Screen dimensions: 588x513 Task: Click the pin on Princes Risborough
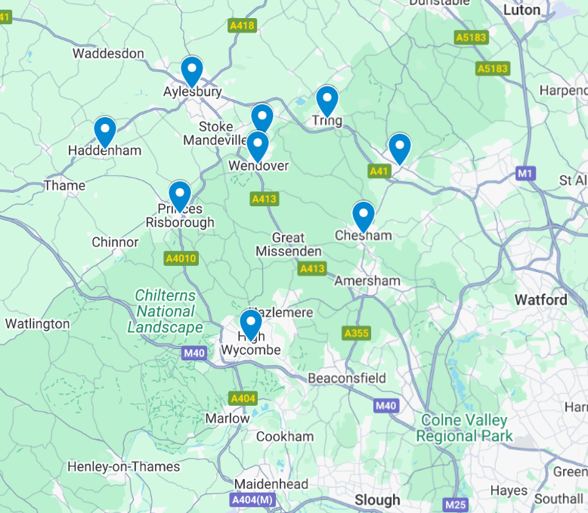pos(180,196)
